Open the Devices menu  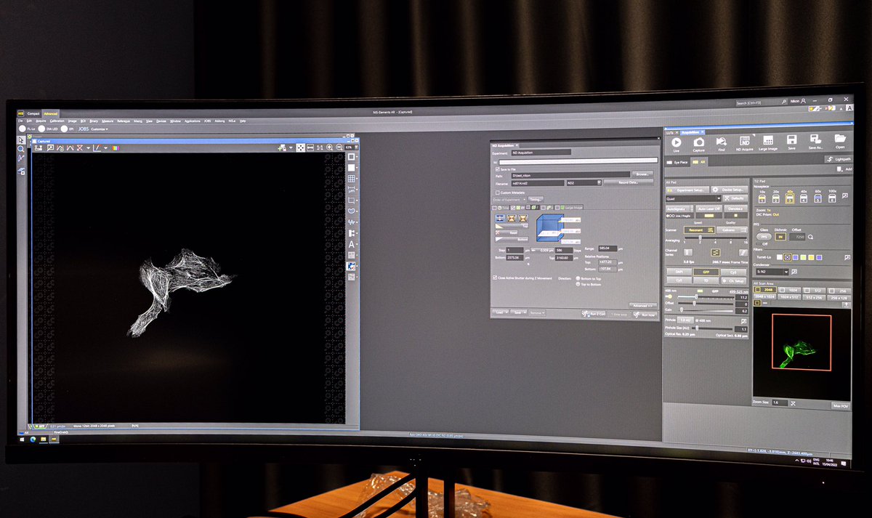pos(161,121)
